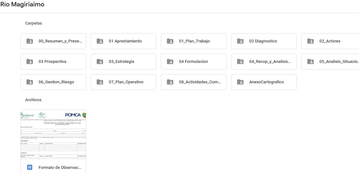The height and width of the screenshot is (174, 359).
Task: Click the folder icon for AnexoCartografico
Action: (x=240, y=82)
